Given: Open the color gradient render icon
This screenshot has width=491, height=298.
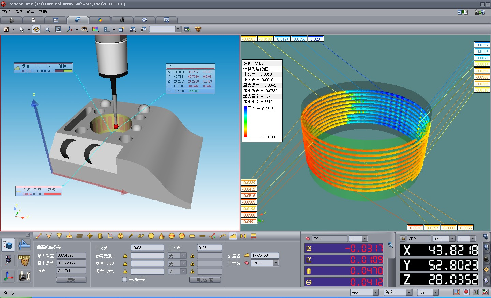Looking at the screenshot, I should 95,29.
